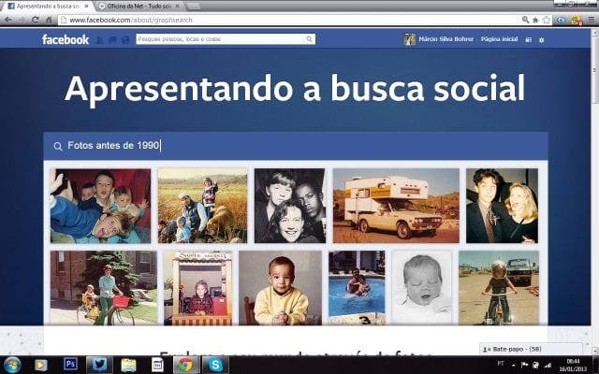Go back with browser back arrow
This screenshot has height=374, width=599.
click(8, 20)
